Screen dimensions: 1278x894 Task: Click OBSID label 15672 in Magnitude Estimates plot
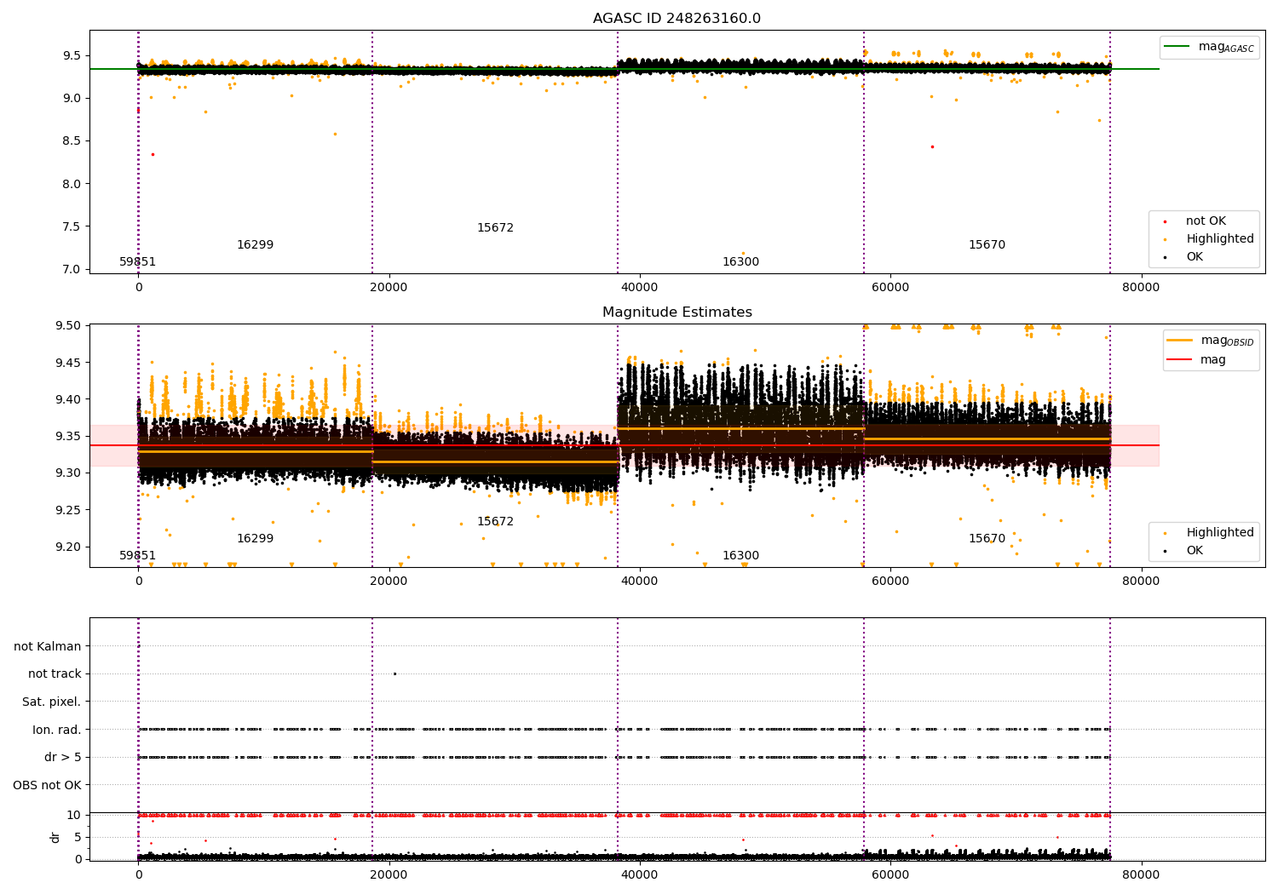(495, 522)
